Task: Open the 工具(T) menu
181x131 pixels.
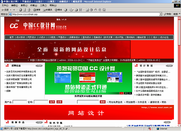Action: [43, 5]
